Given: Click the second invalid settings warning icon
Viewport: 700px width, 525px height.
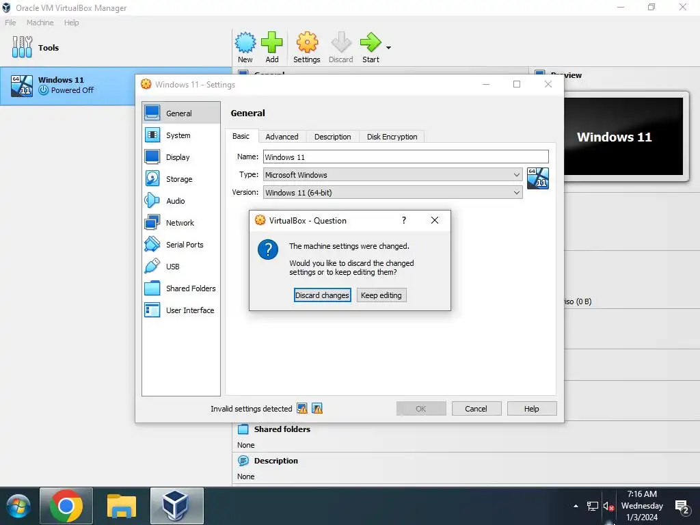Looking at the screenshot, I should click(x=317, y=409).
